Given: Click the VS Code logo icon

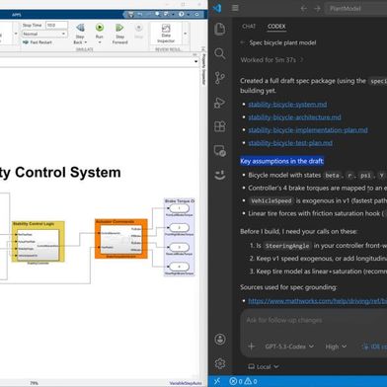Looking at the screenshot, I should tap(217, 8).
